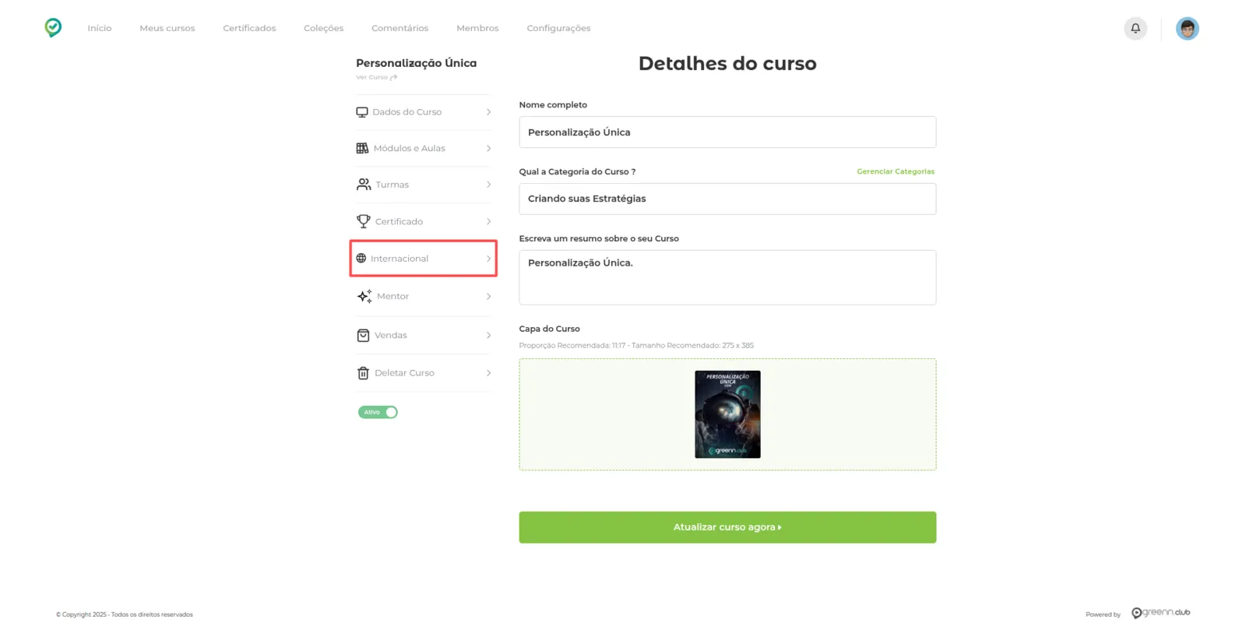Expand the Turmas chevron arrow
The height and width of the screenshot is (627, 1246).
click(x=488, y=185)
